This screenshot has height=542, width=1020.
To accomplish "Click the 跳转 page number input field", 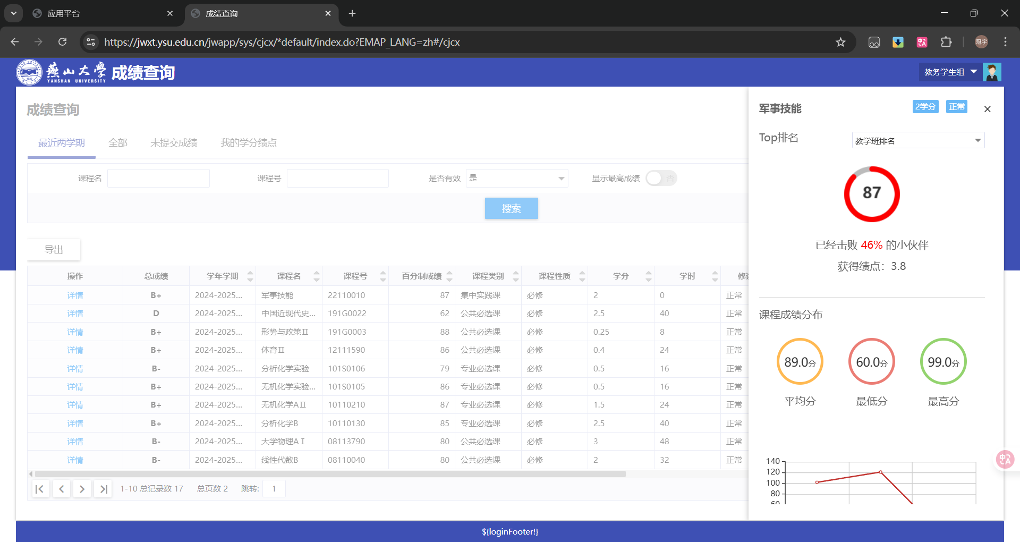I will [274, 488].
